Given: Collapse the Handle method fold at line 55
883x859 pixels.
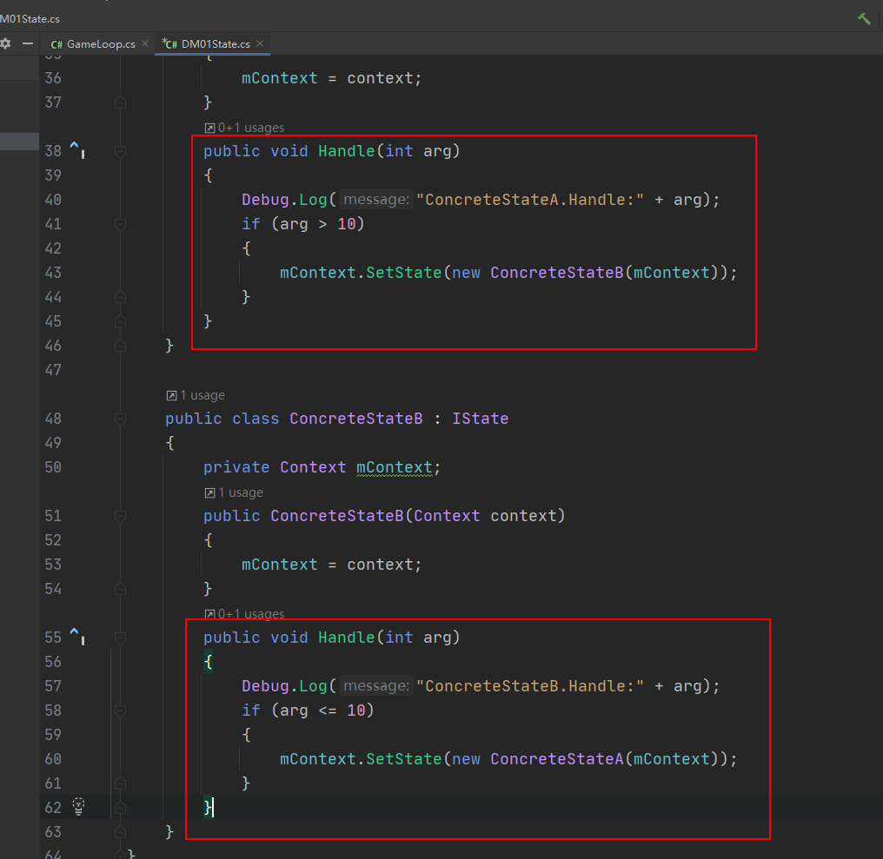Looking at the screenshot, I should 120,638.
